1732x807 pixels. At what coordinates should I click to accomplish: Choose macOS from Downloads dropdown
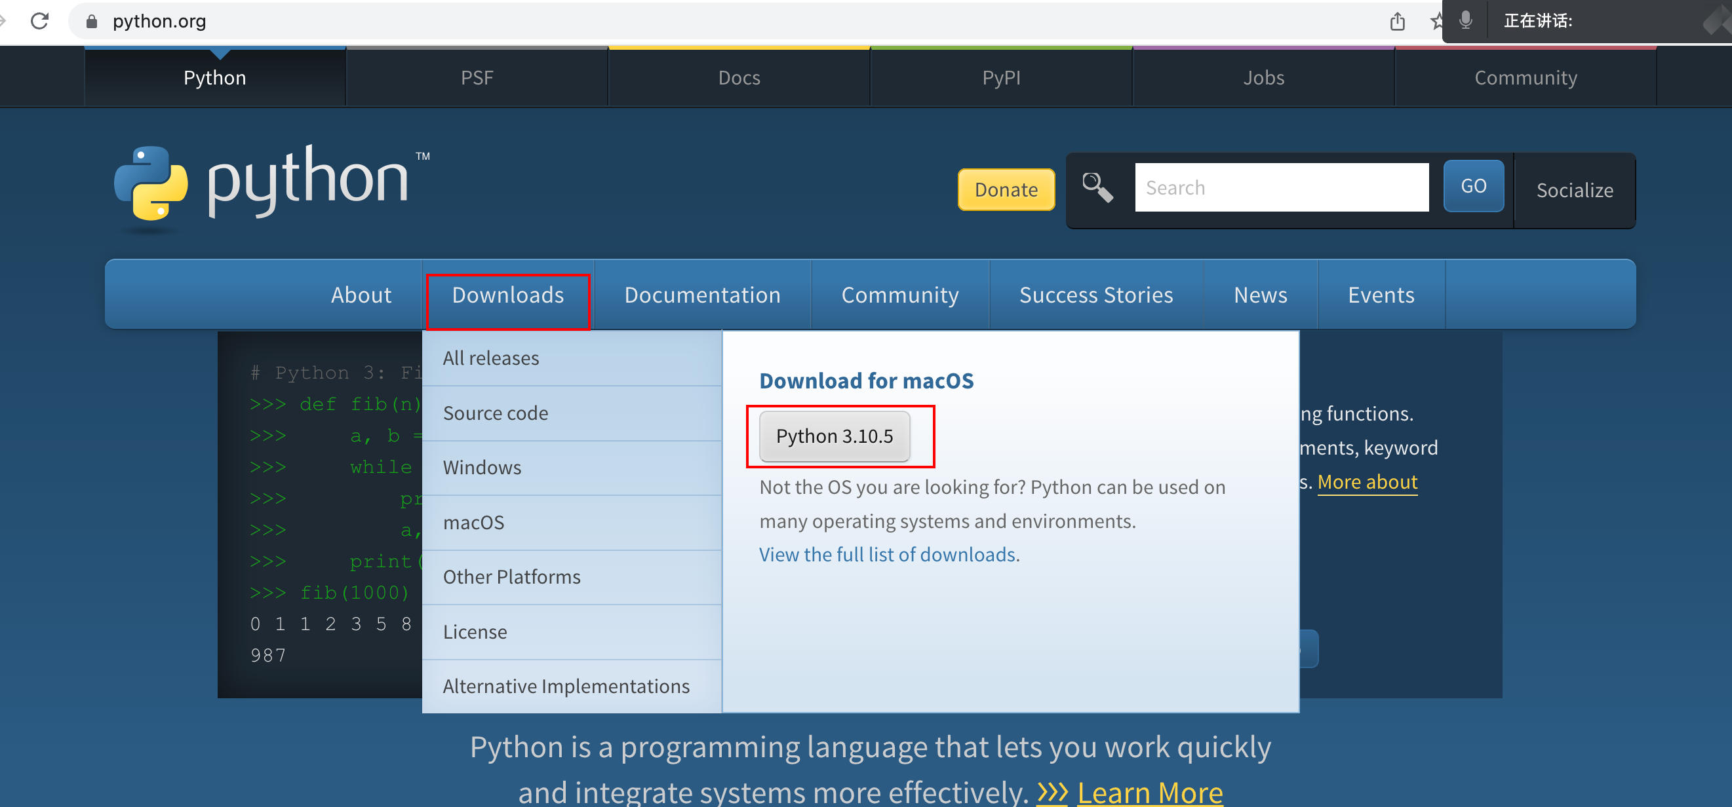(572, 523)
